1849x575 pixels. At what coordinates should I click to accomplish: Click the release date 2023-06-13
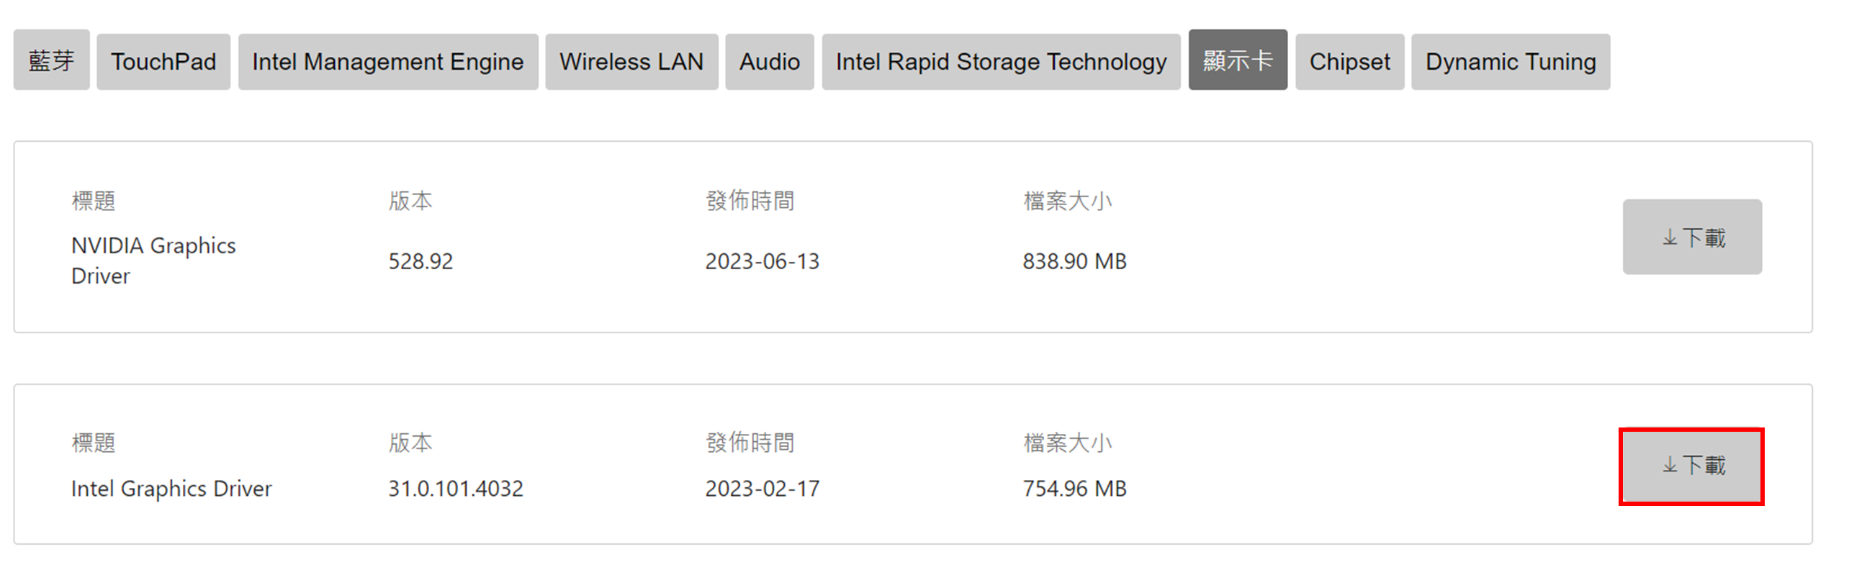(762, 261)
